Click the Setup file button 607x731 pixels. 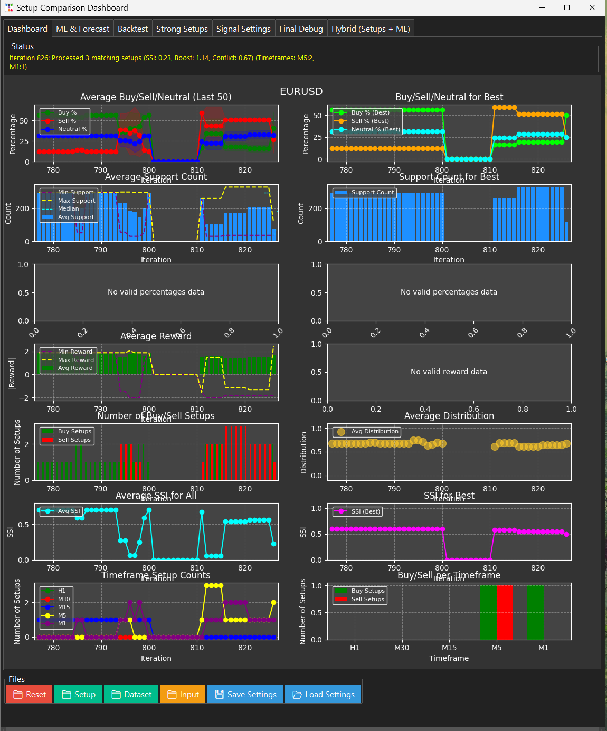[x=79, y=694]
